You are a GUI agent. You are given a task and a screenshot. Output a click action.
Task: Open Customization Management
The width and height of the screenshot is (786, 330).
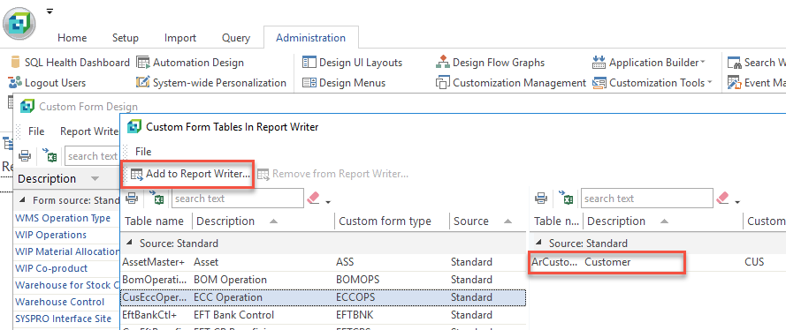point(511,83)
